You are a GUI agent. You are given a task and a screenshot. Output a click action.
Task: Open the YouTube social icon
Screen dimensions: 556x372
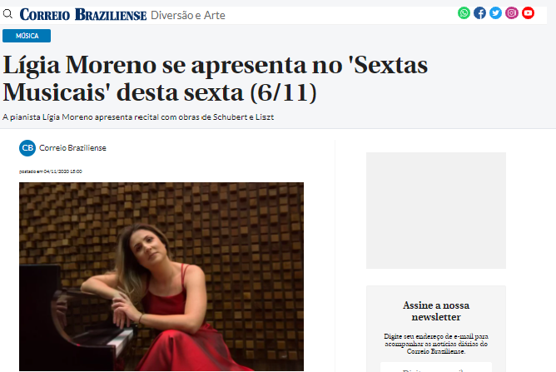(528, 13)
